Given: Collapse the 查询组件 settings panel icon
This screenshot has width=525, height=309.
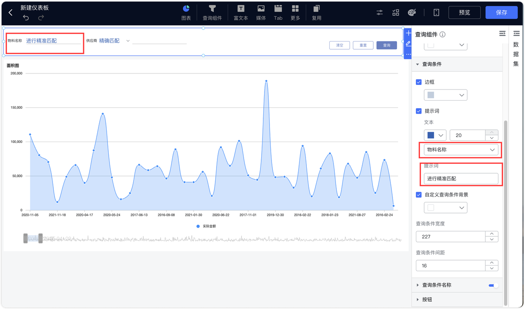Looking at the screenshot, I should click(x=502, y=34).
